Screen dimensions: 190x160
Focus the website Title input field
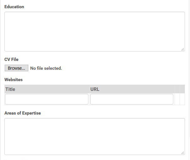47,99
